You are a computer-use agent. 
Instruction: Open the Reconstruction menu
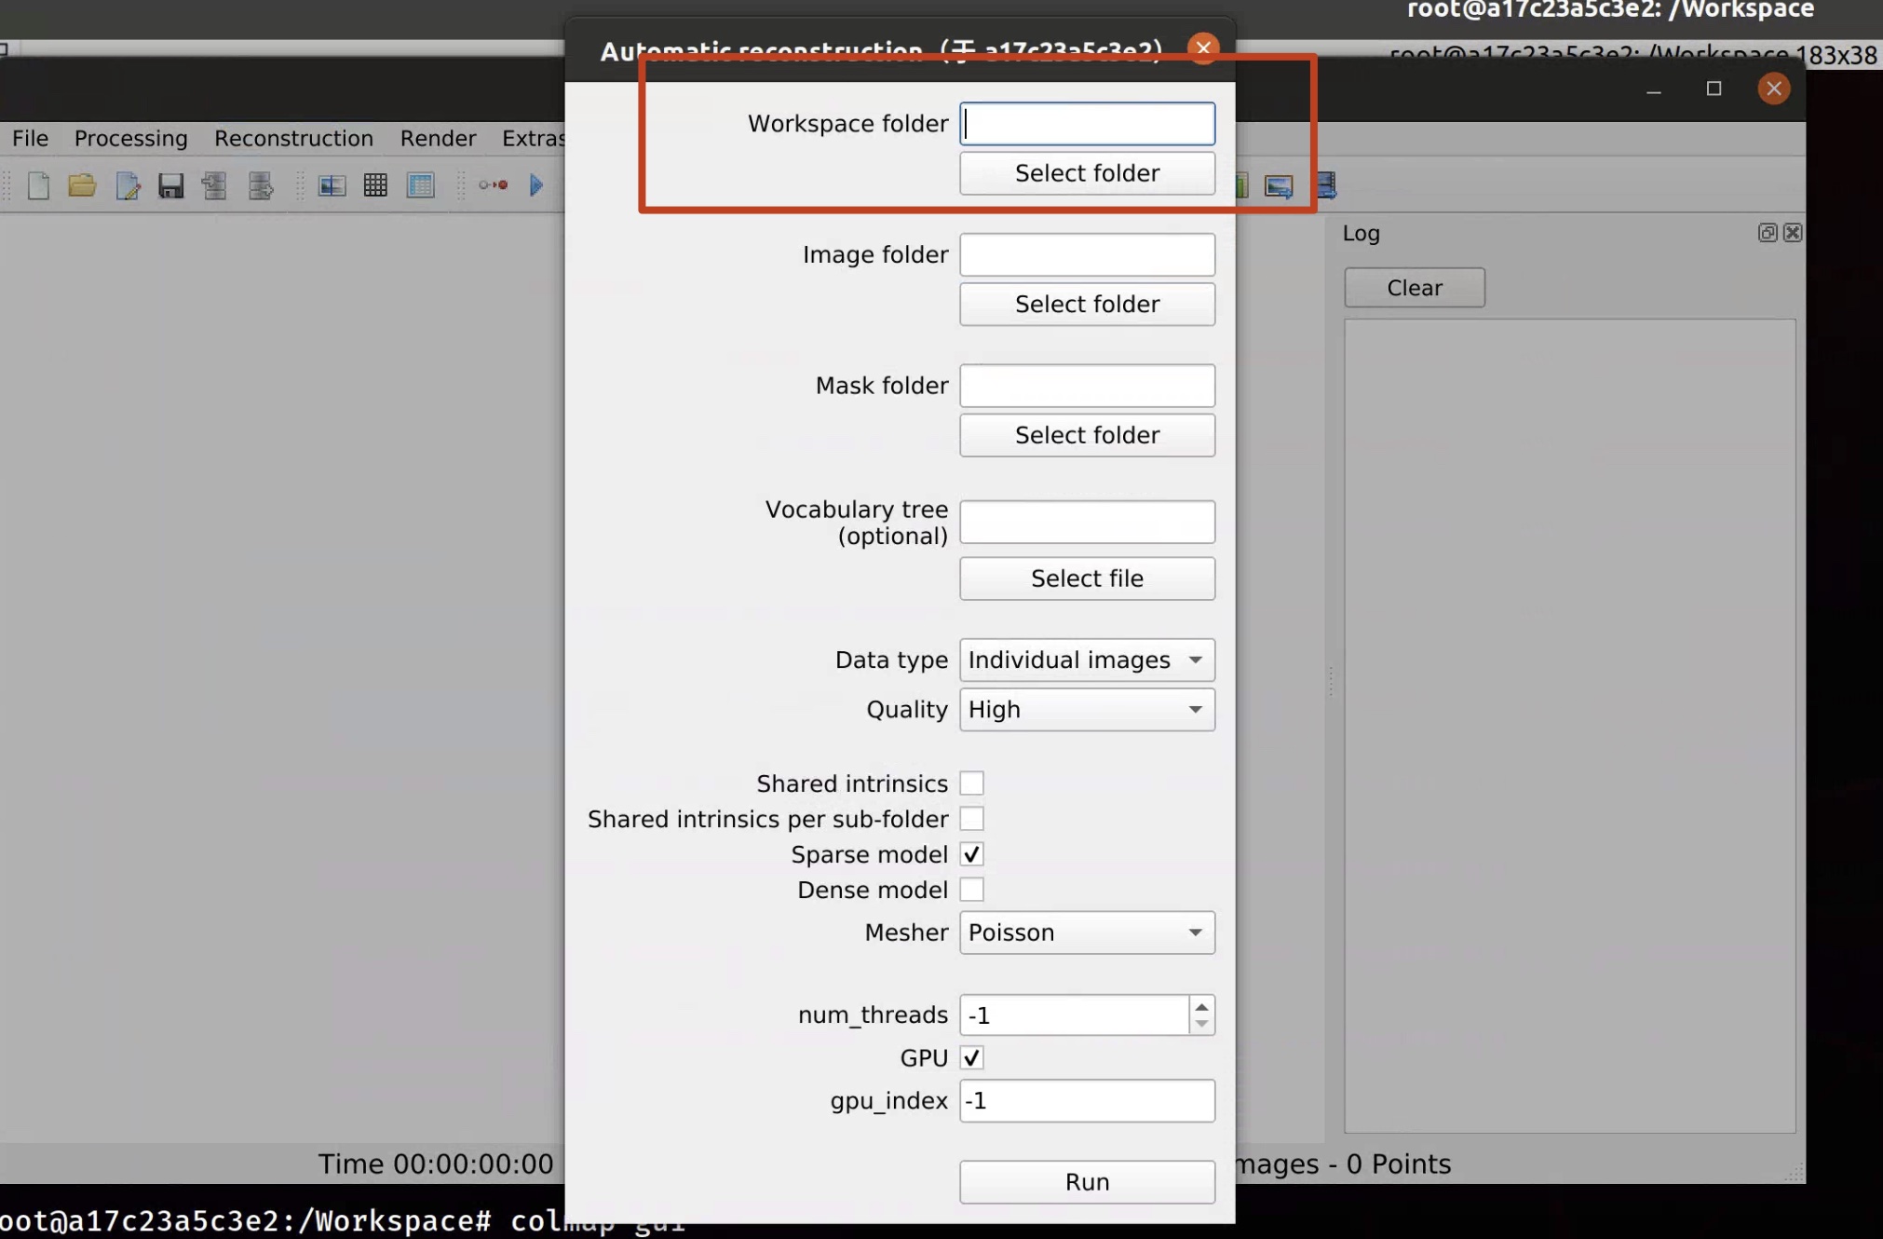(x=293, y=138)
